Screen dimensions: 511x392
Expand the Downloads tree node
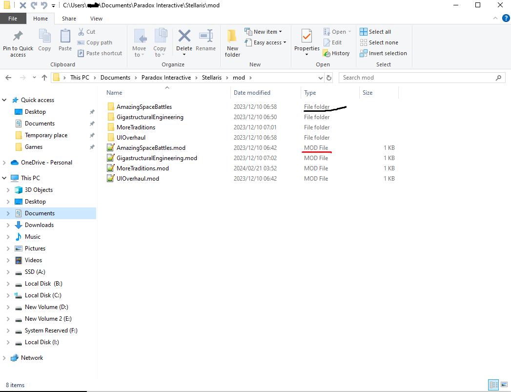pyautogui.click(x=8, y=225)
